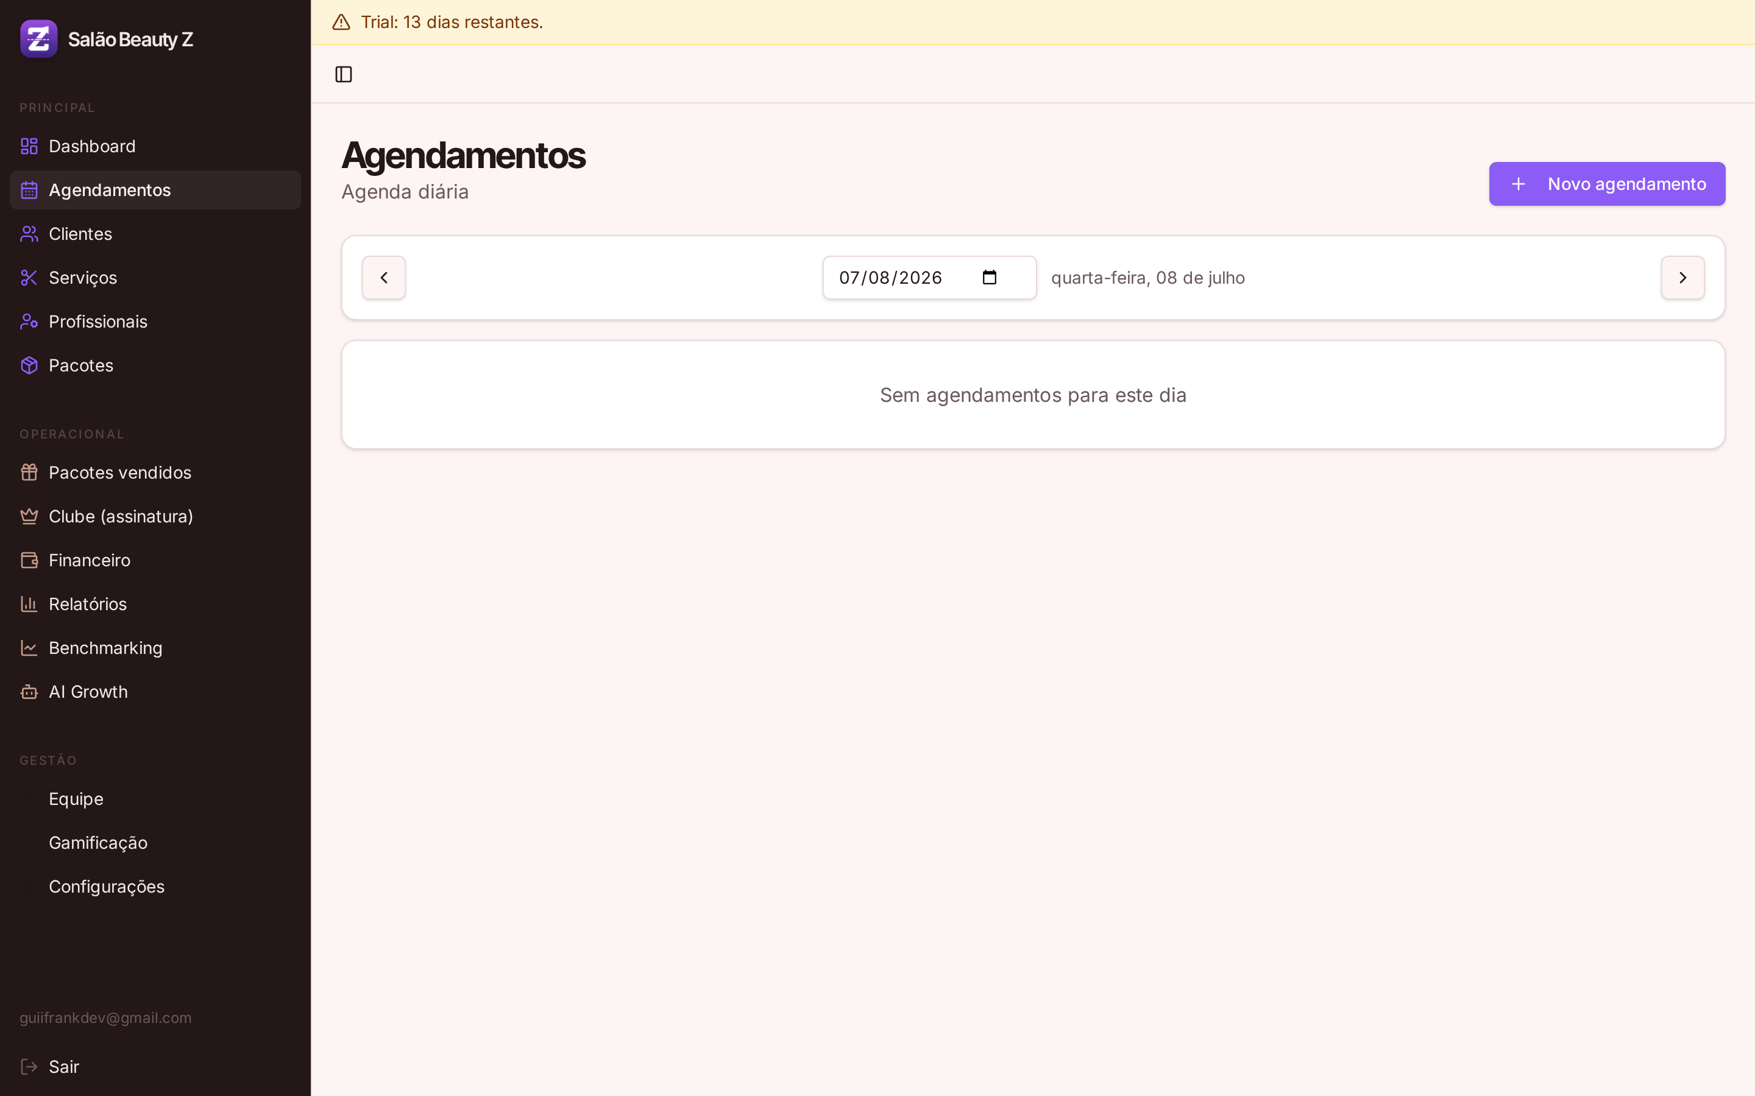Open Benchmarking via line chart icon
This screenshot has height=1096, width=1755.
[x=29, y=648]
